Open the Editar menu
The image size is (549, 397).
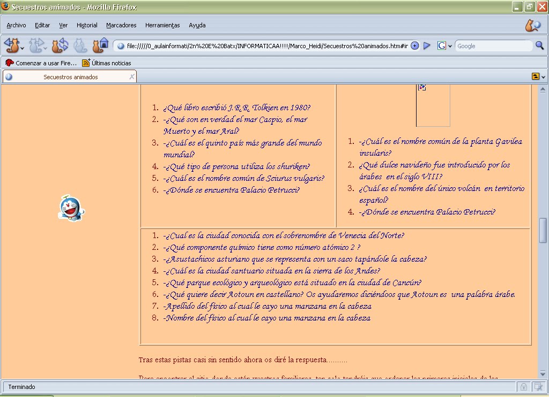[42, 25]
